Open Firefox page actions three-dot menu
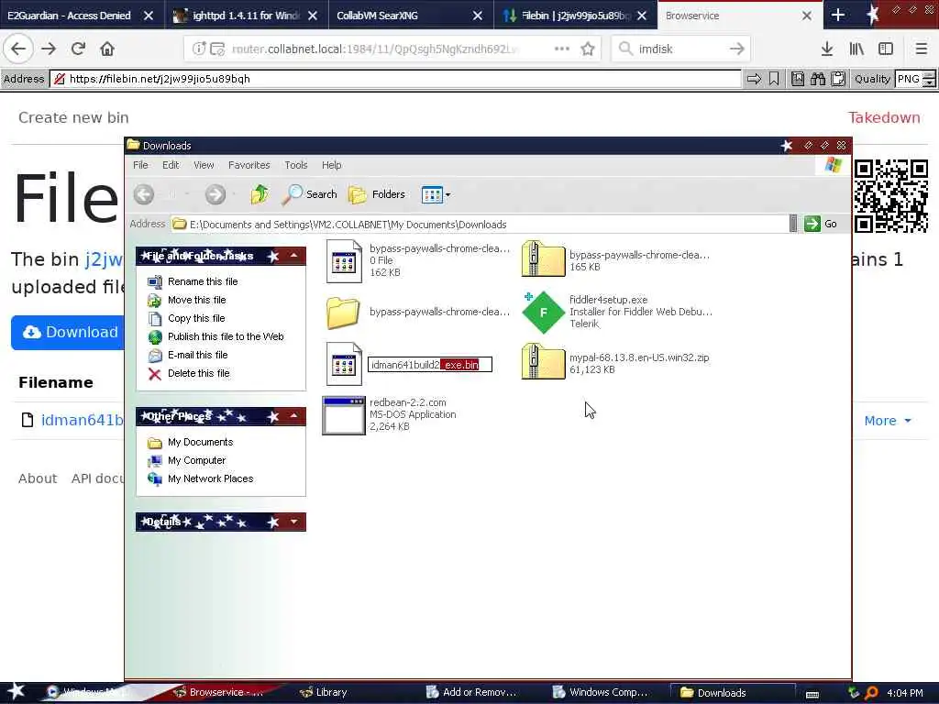This screenshot has width=939, height=704. 562,49
